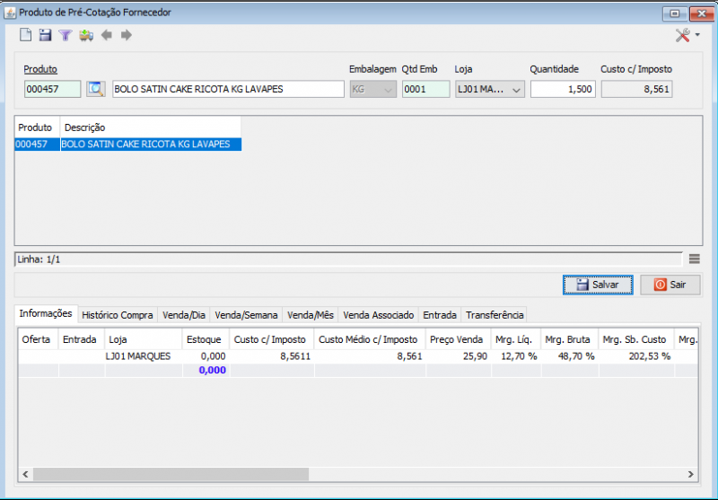Click the Custo c/ Imposto column header
718x500 pixels.
272,339
